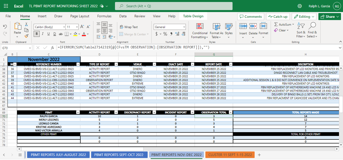343x160 pixels.
Task: Open Find & Select magnifier
Action: [312, 26]
